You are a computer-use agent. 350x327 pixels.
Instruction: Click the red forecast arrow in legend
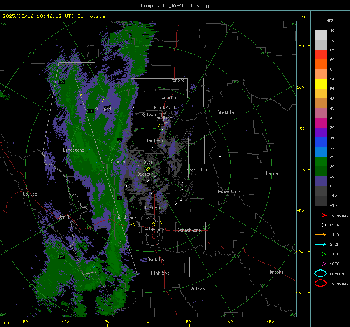(x=320, y=215)
